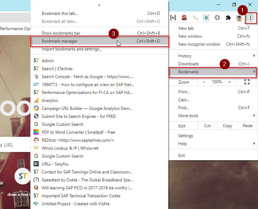Open Contact for SAP Trainings bookmark
The image size is (258, 209).
click(99, 172)
